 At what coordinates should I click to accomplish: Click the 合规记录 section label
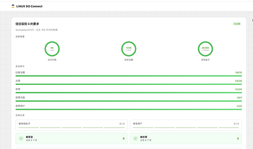(x=20, y=115)
